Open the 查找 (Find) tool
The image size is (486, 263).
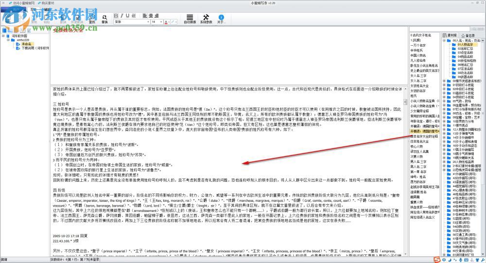pyautogui.click(x=92, y=18)
